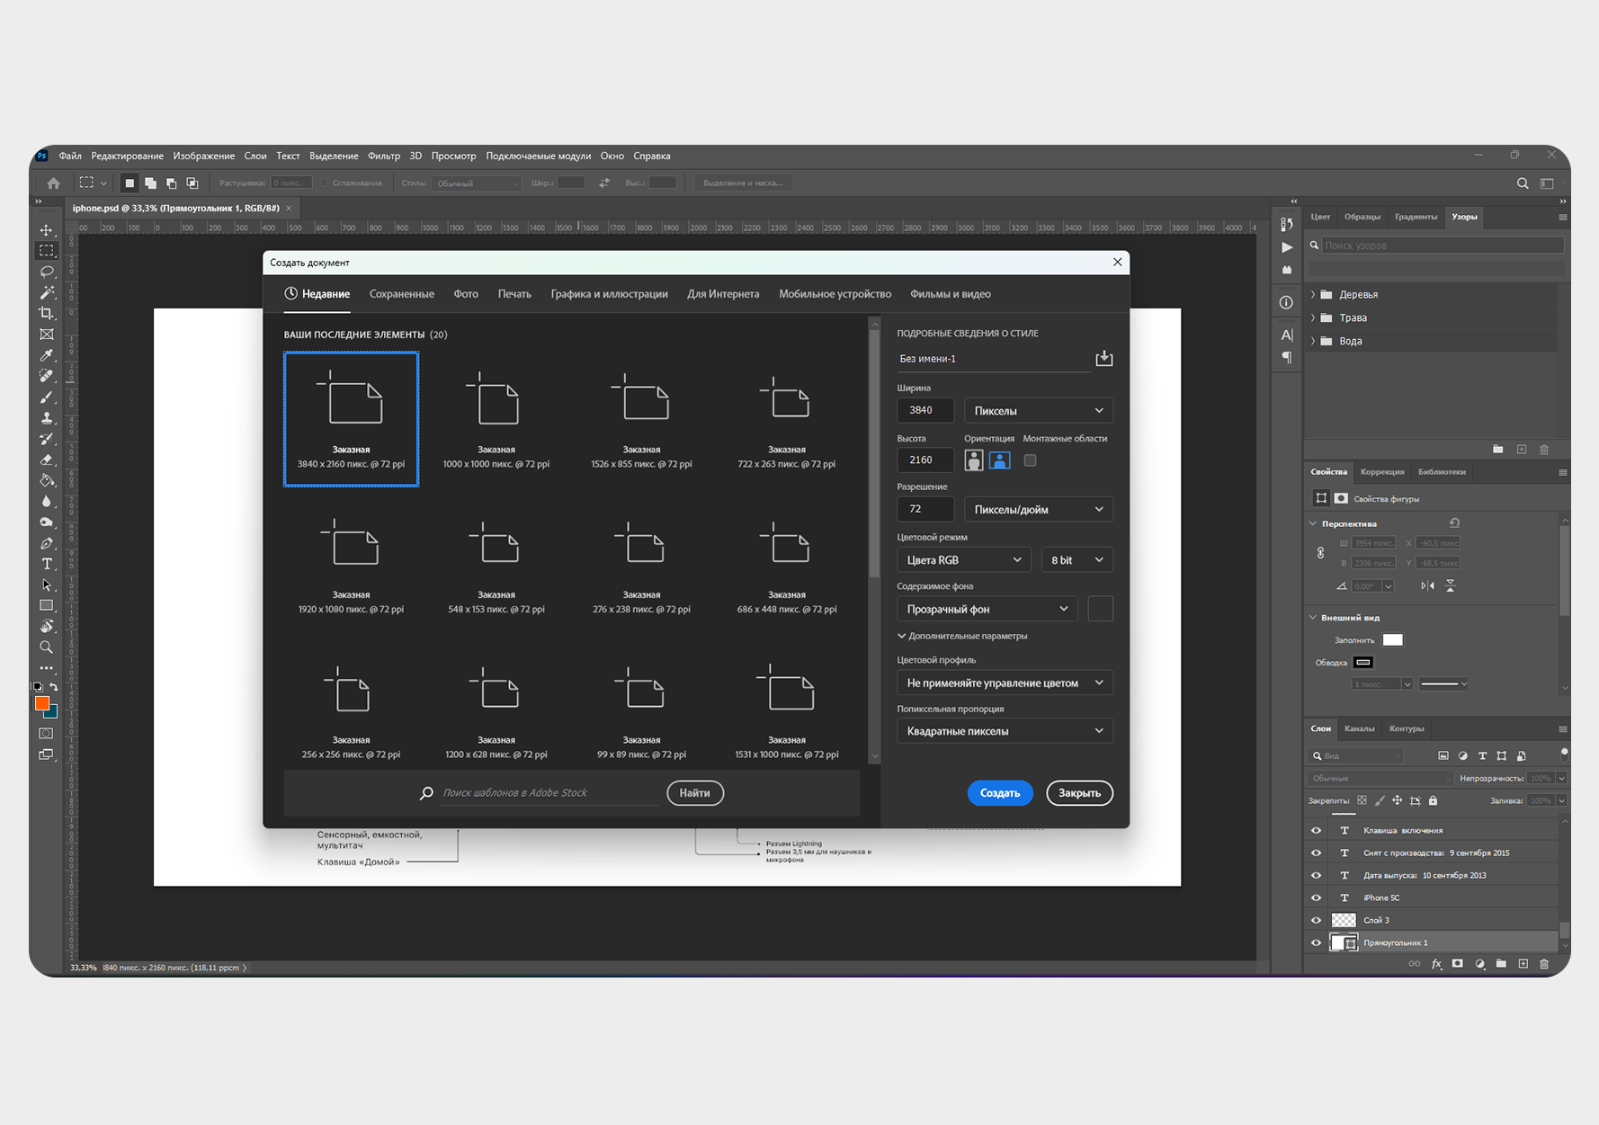Open pixel aspect ratio dropdown 'Квадратные пикселы'
Image resolution: width=1599 pixels, height=1125 pixels.
(1005, 731)
